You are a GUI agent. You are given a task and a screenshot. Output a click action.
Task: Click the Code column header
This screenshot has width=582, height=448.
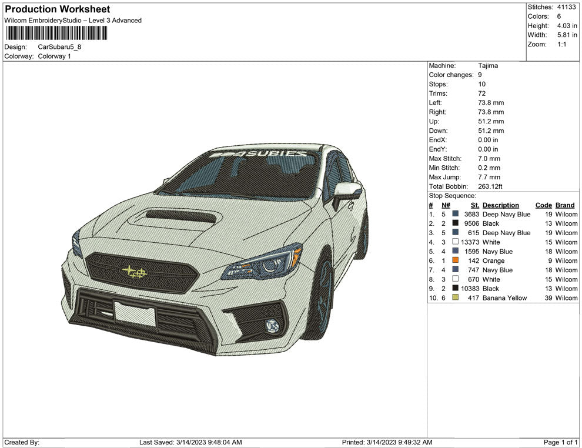(x=544, y=205)
